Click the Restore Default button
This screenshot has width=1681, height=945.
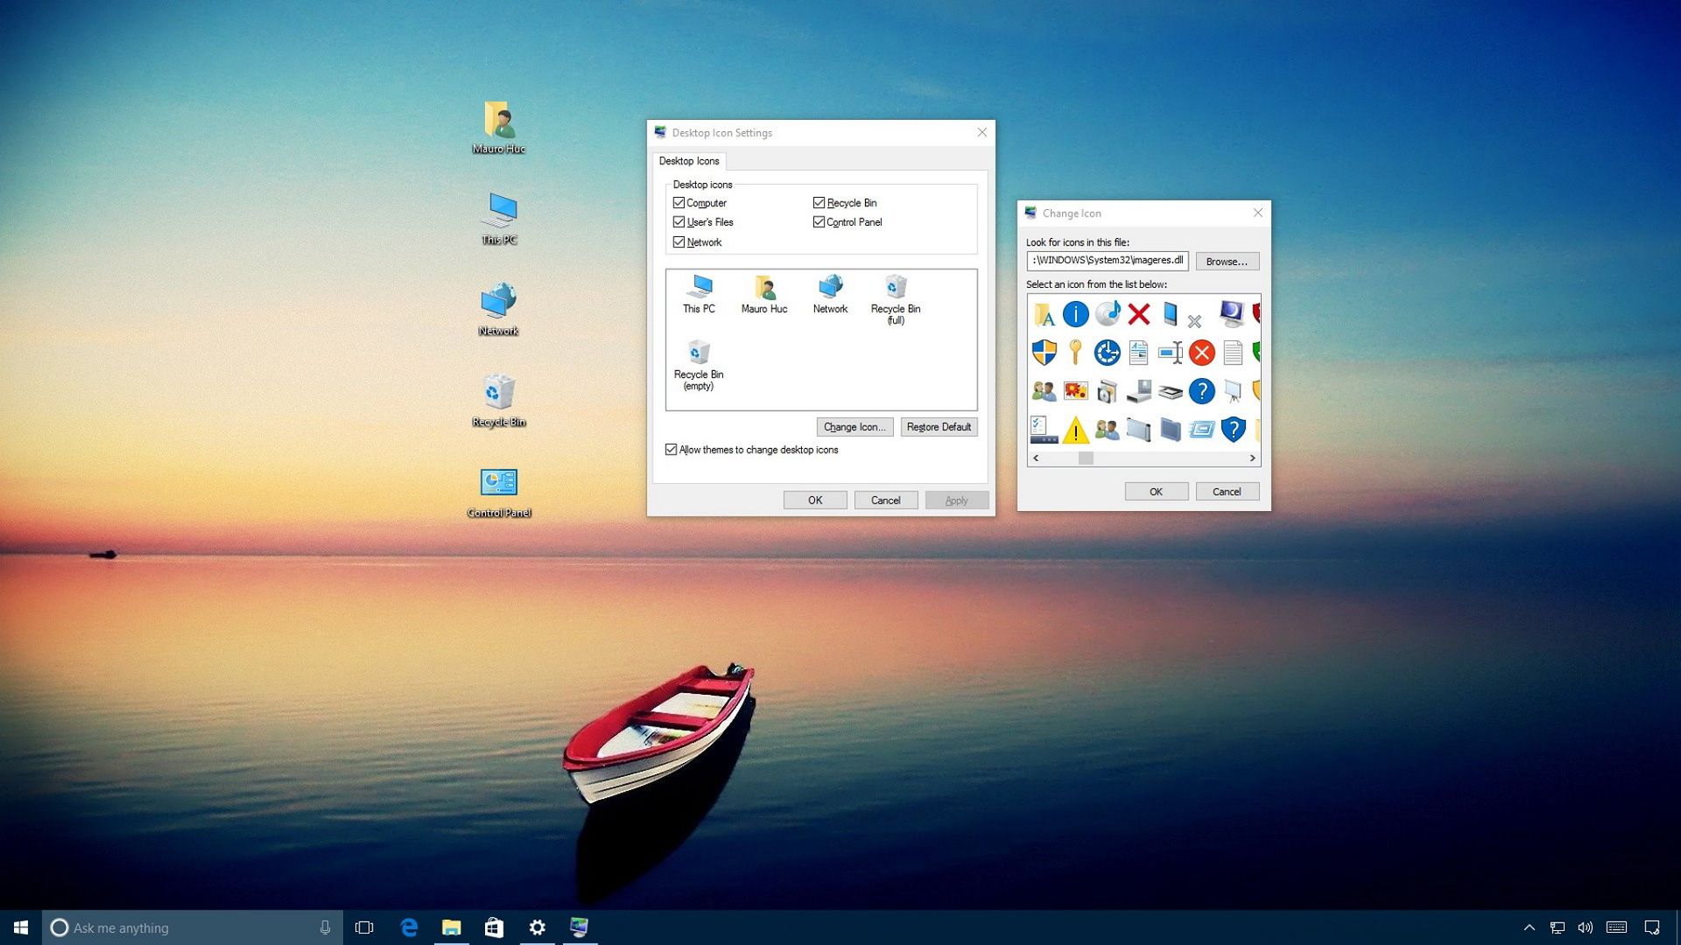click(939, 426)
